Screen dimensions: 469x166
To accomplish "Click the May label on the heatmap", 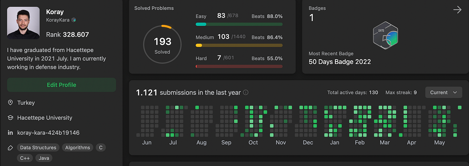I will point(439,143).
